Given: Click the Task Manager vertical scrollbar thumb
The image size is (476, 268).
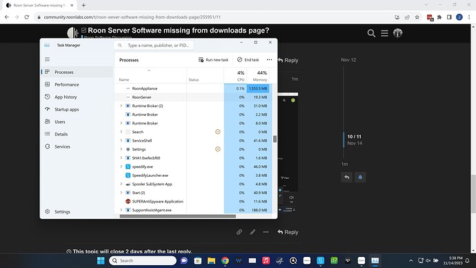Looking at the screenshot, I should pyautogui.click(x=275, y=139).
